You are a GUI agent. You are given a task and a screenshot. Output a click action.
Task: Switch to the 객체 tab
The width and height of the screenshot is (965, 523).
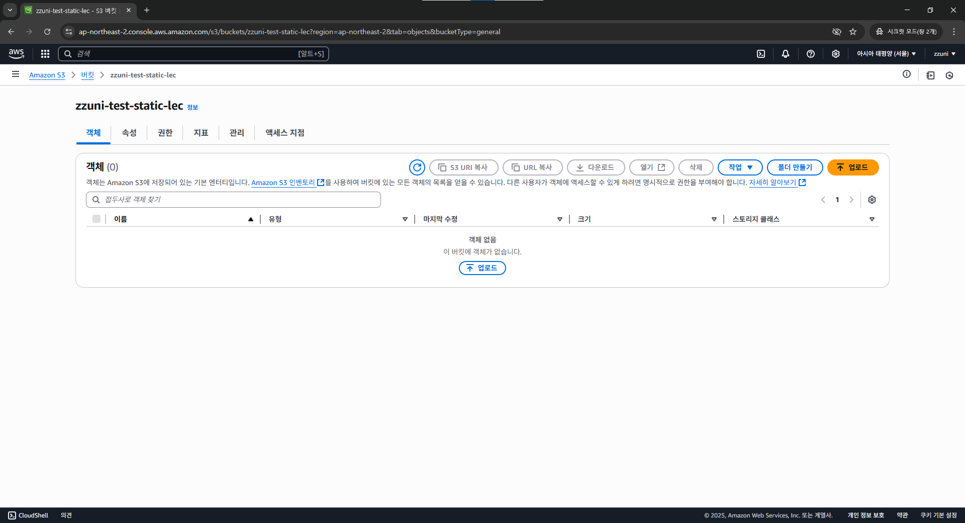tap(93, 133)
